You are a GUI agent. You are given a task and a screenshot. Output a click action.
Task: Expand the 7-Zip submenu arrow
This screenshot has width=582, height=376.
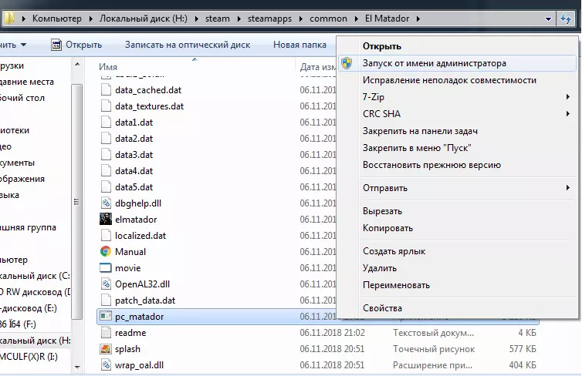click(x=568, y=97)
